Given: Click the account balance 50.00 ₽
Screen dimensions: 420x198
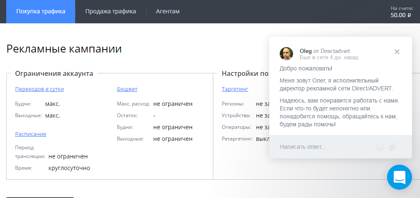Looking at the screenshot, I should tap(401, 15).
